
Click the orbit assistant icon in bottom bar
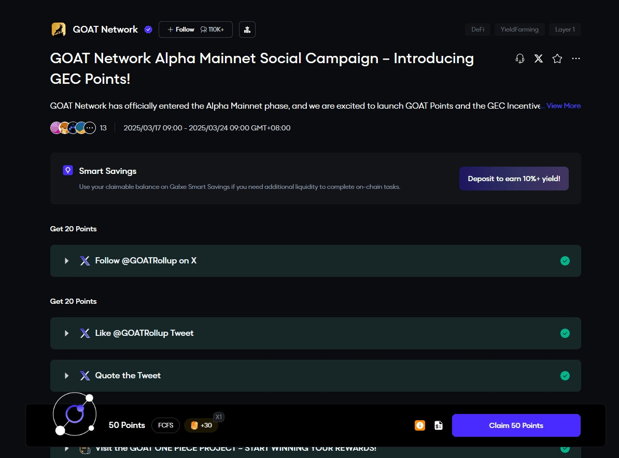click(75, 414)
